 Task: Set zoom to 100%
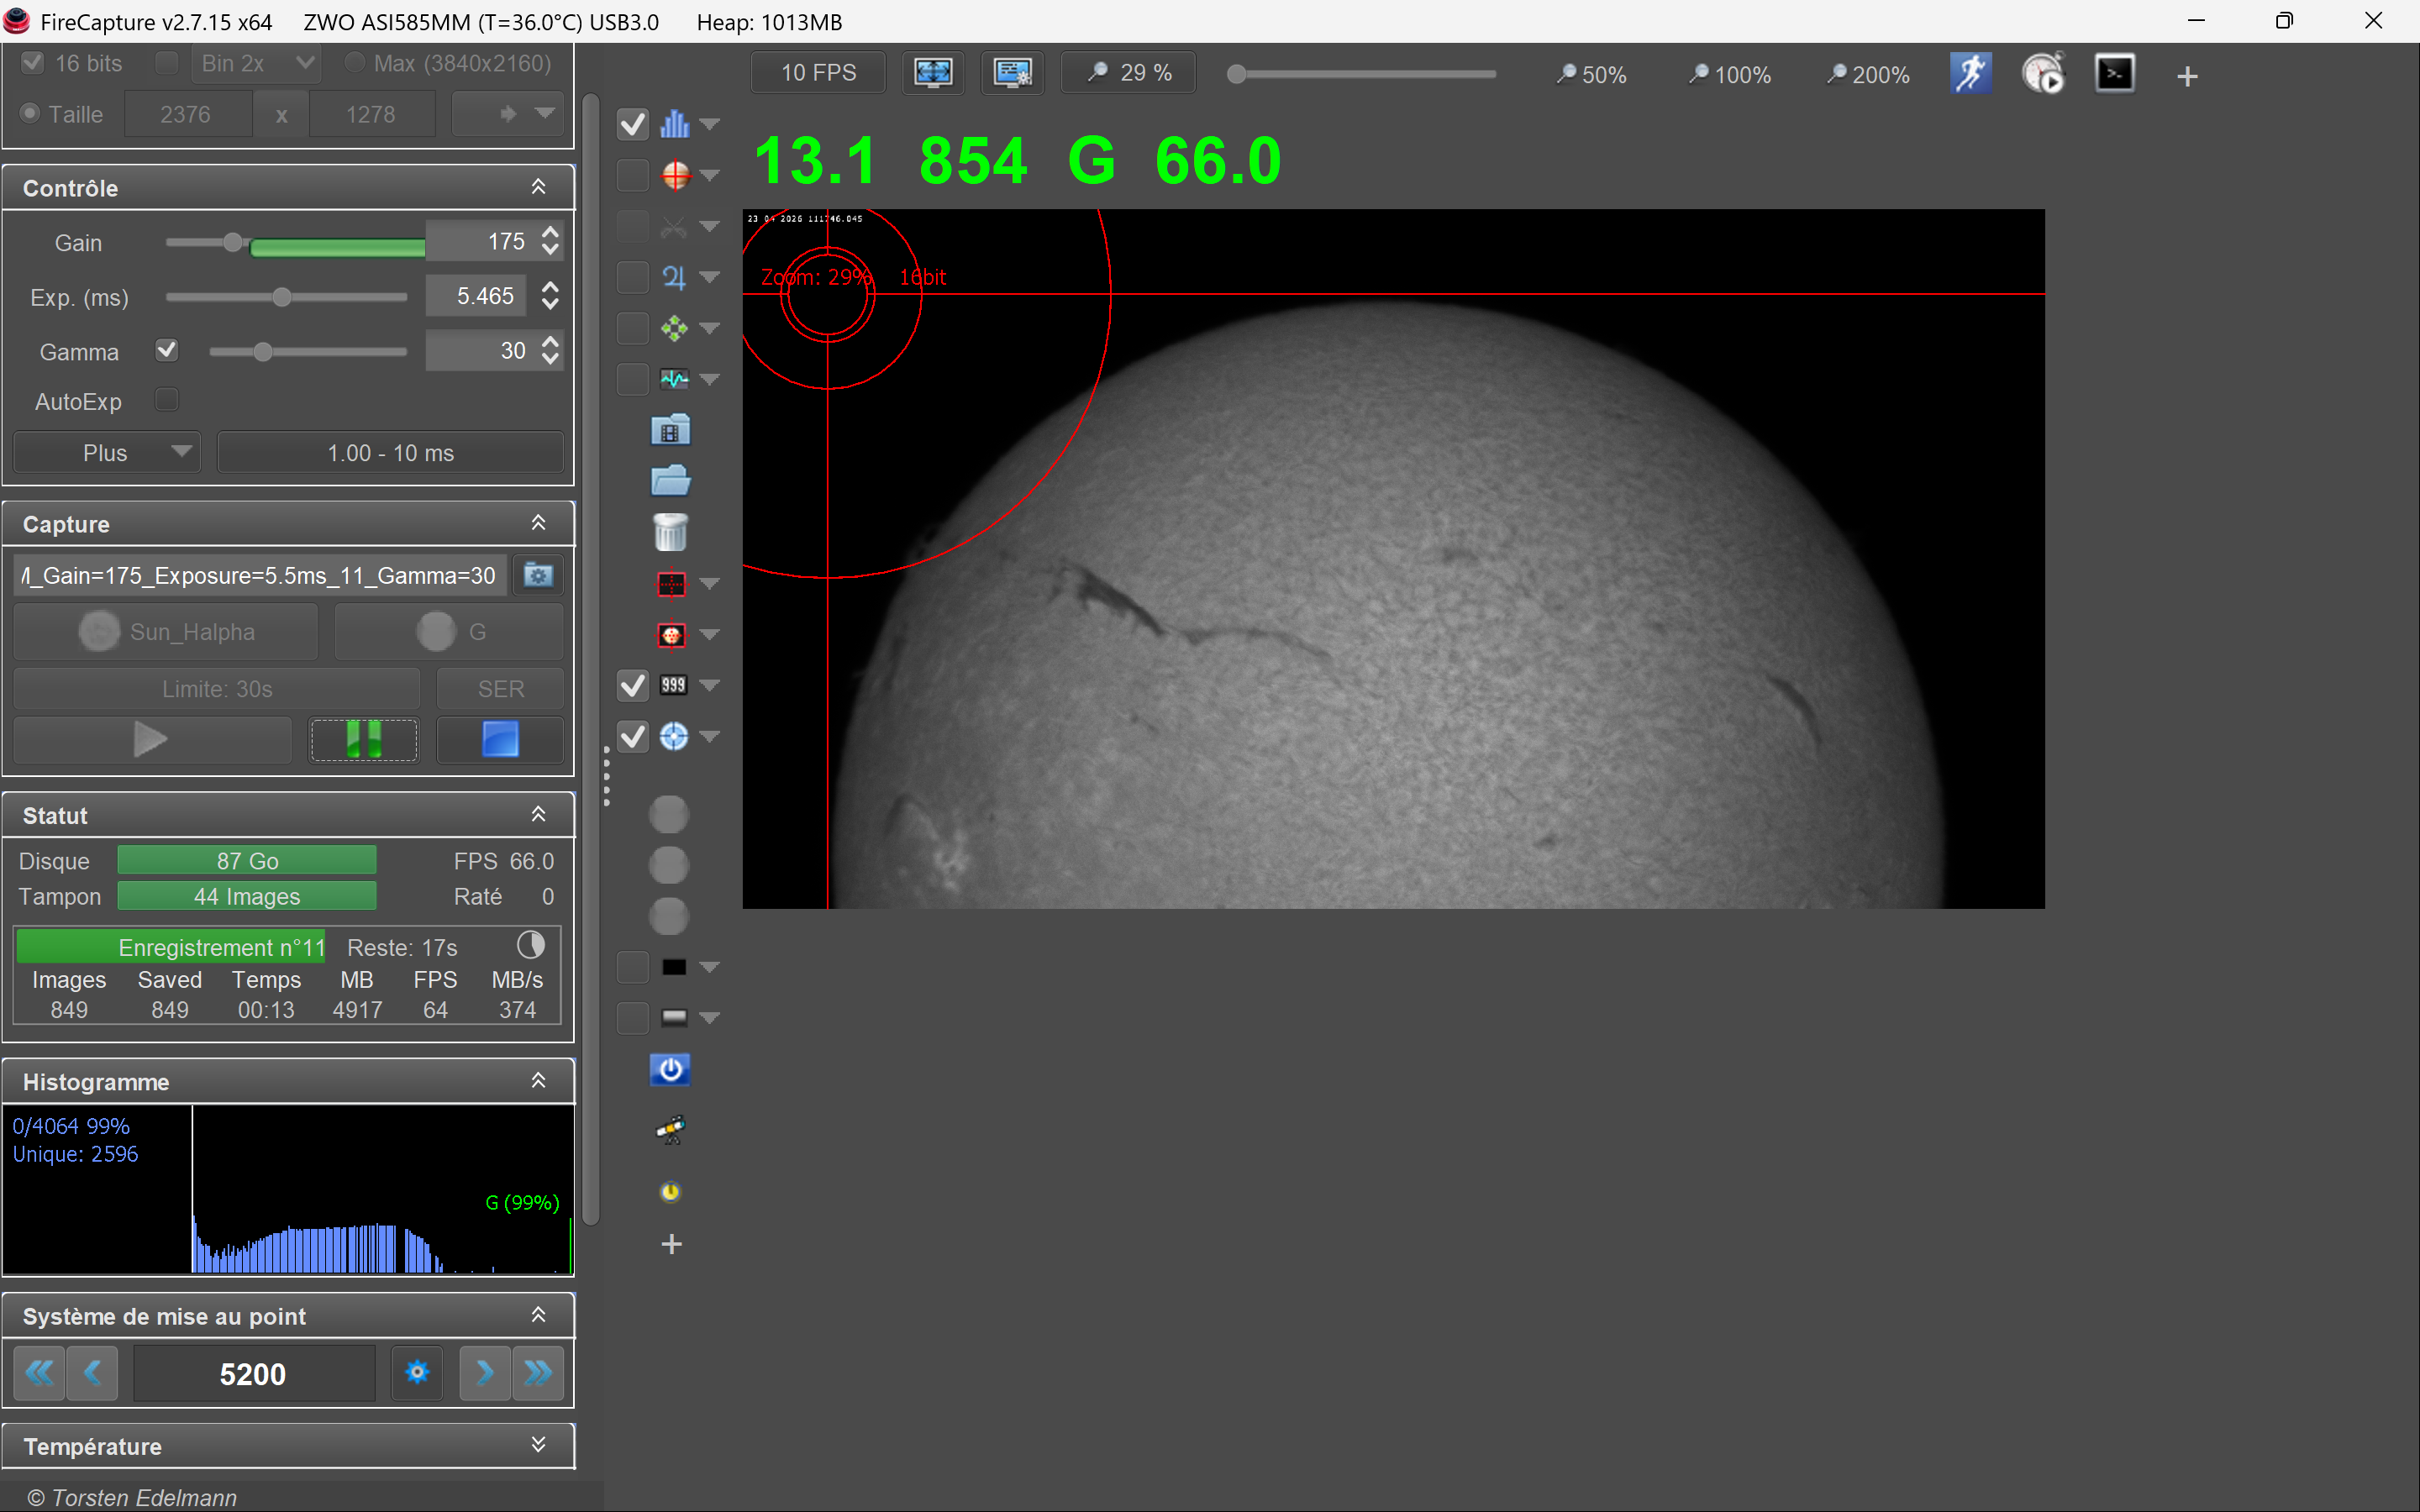point(1730,74)
